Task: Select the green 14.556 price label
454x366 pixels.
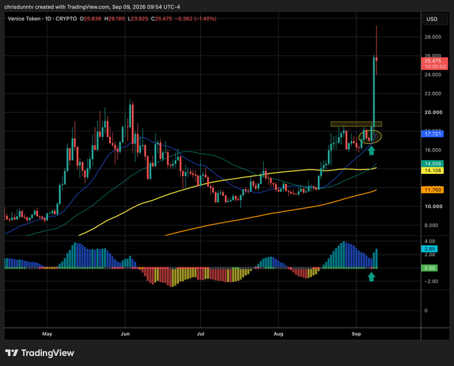Action: tap(432, 163)
